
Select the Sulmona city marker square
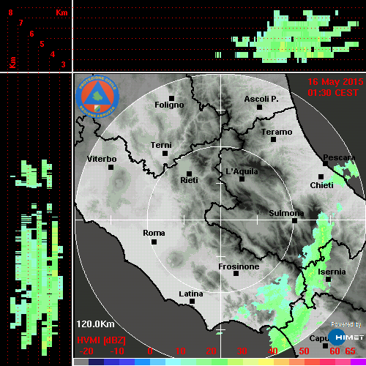pos(294,220)
